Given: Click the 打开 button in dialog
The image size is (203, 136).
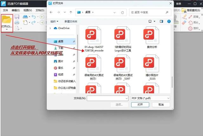Looking at the screenshot, I should pyautogui.click(x=140, y=104).
